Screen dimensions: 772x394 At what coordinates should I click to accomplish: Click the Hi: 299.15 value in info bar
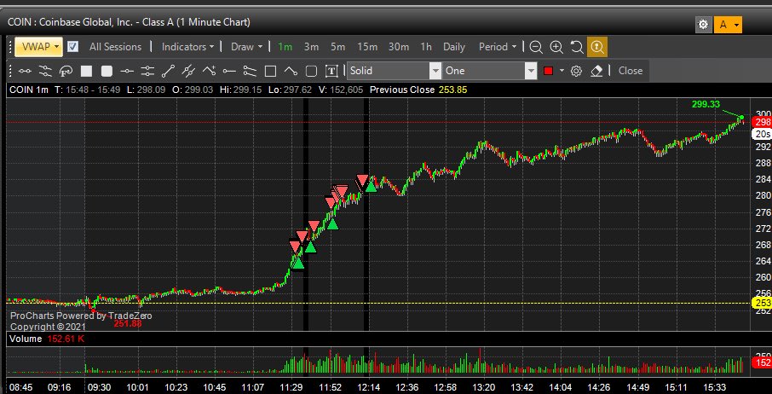(x=239, y=90)
